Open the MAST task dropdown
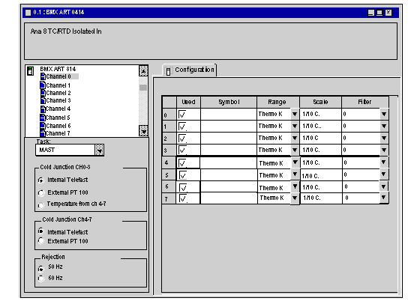411x301 pixels. [99, 150]
